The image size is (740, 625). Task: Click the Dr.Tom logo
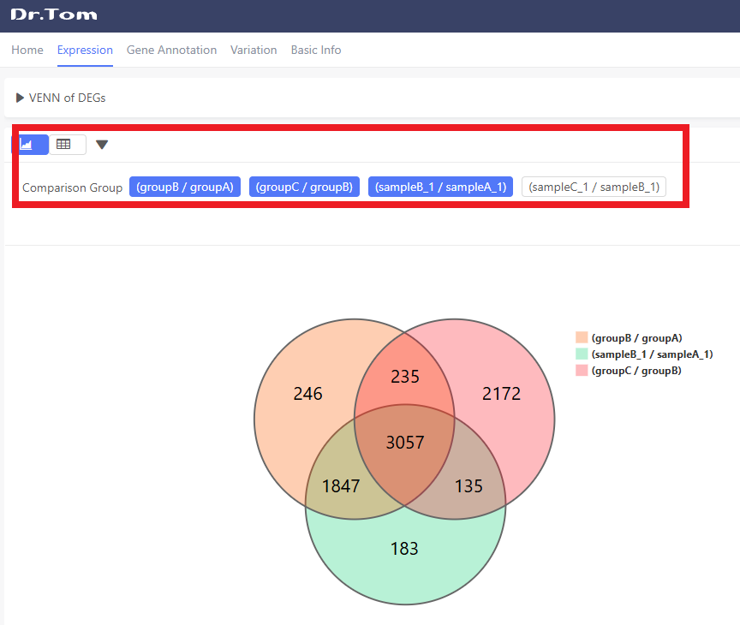click(x=53, y=15)
